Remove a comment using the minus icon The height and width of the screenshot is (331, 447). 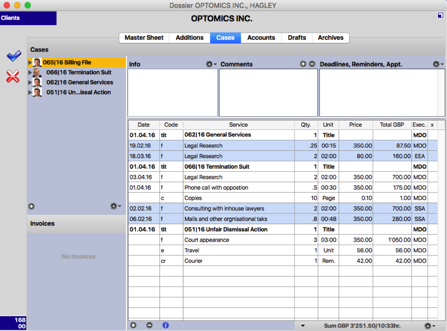coord(312,64)
